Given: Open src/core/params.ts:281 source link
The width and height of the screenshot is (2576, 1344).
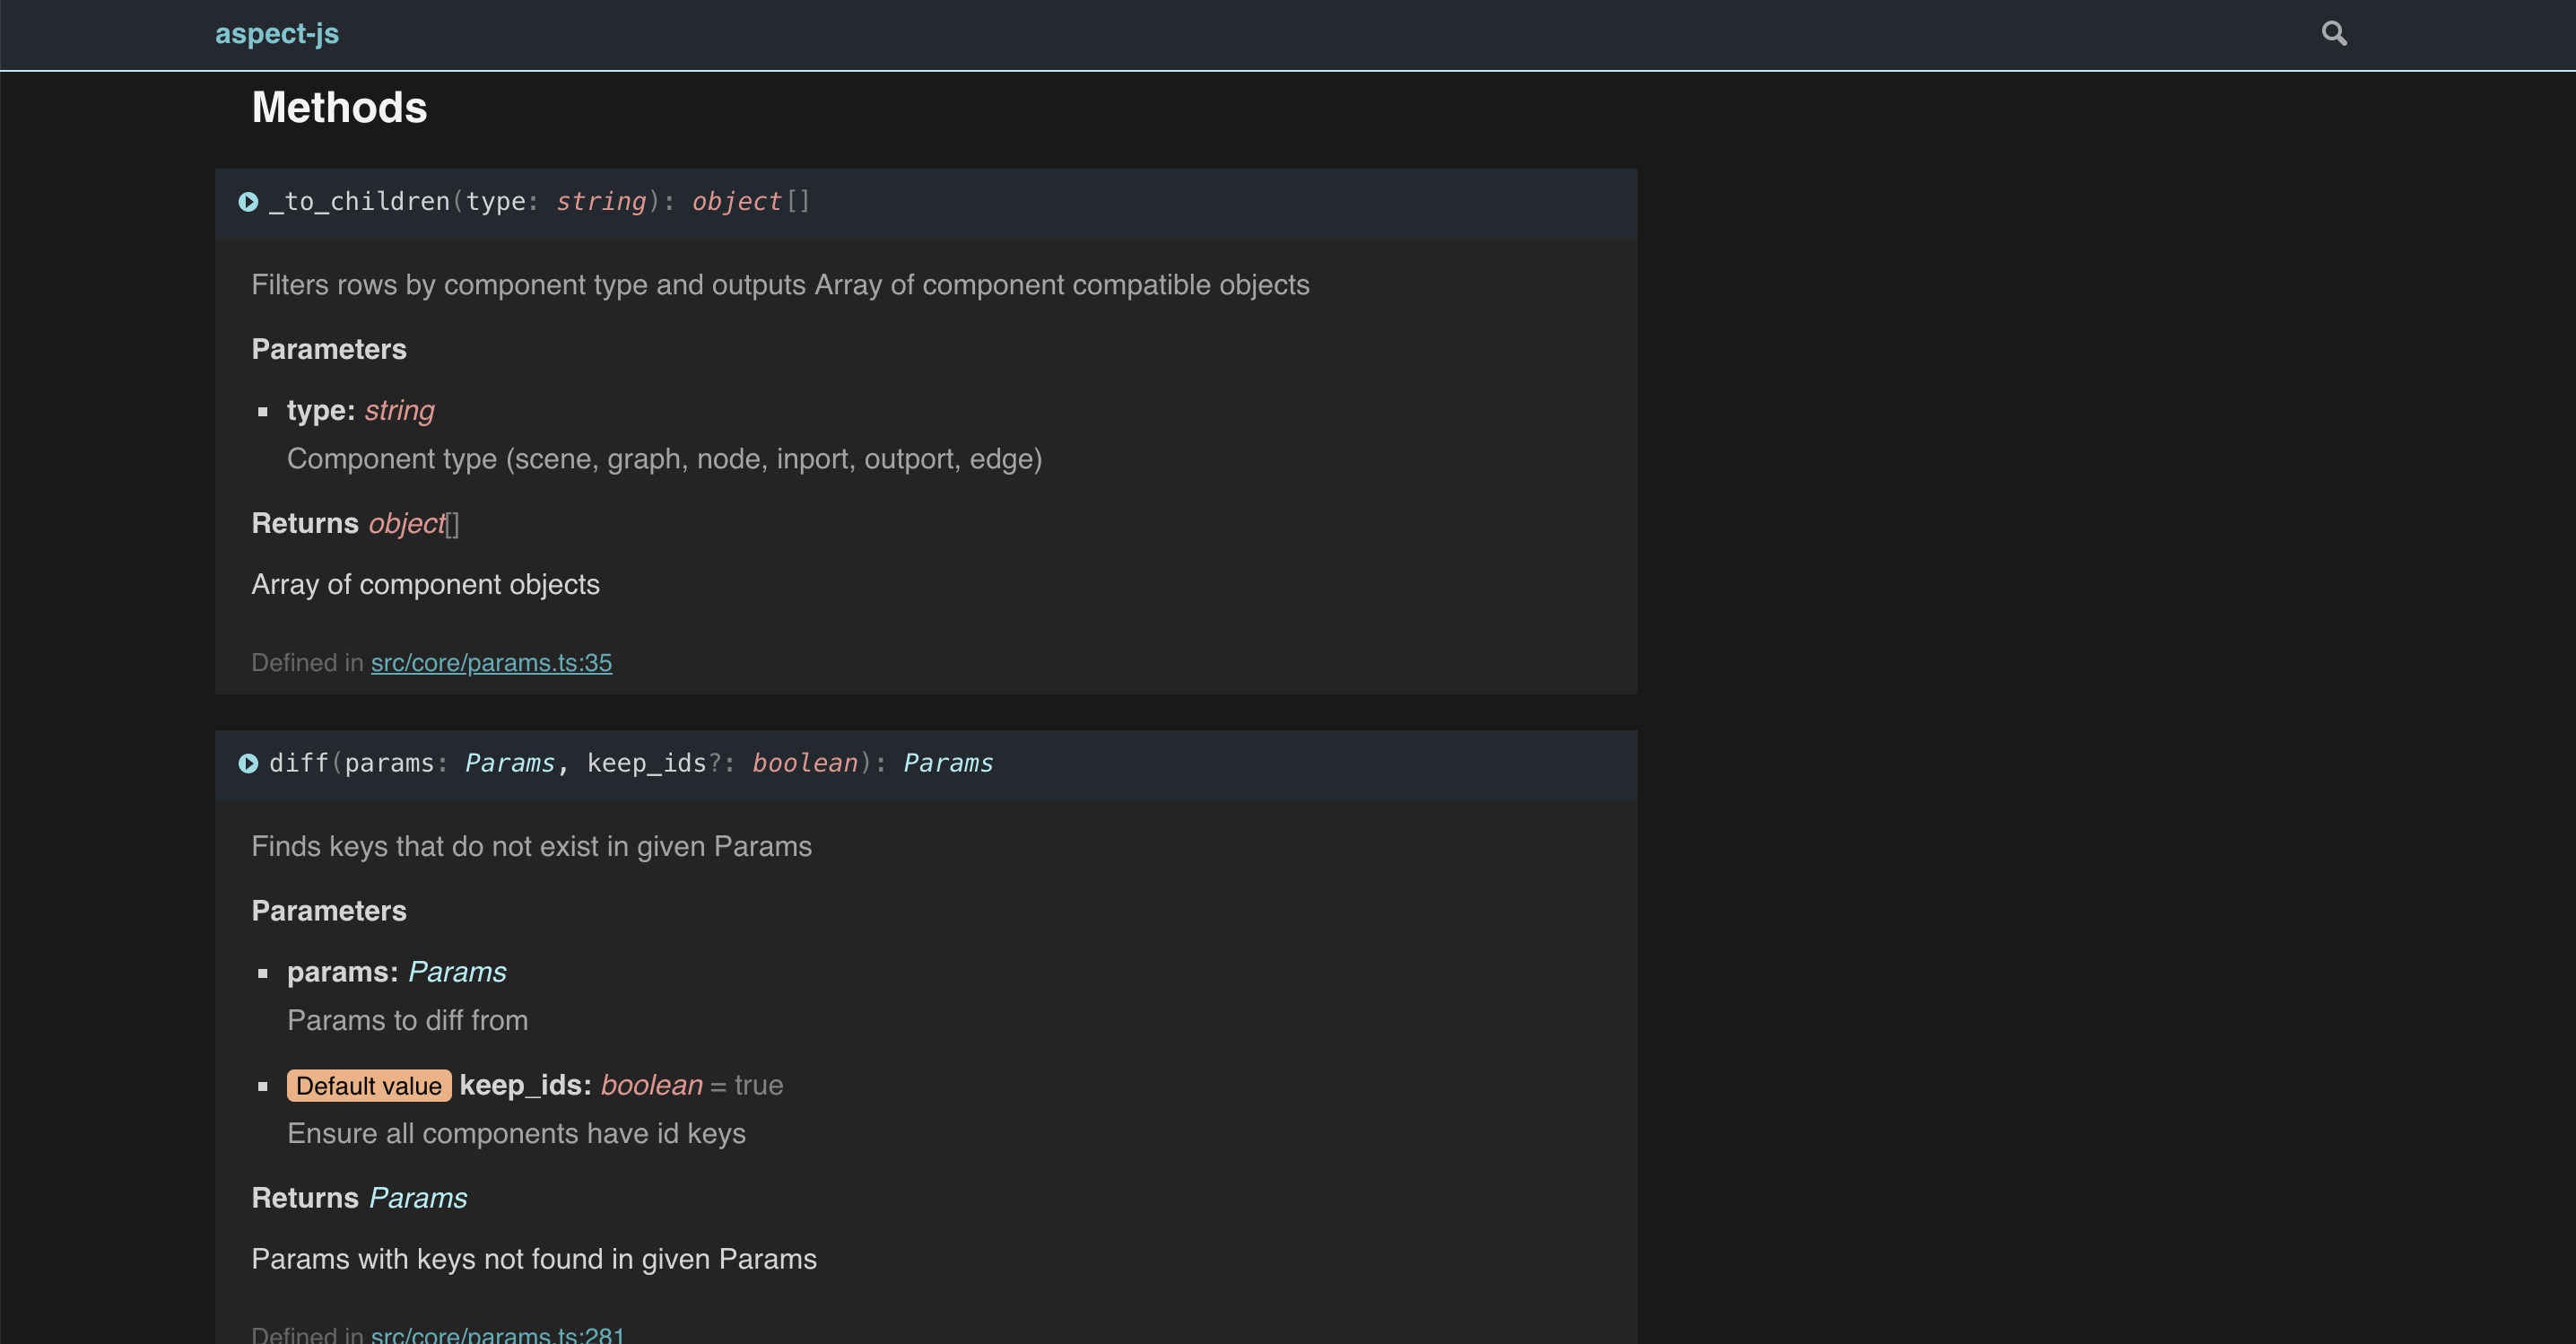Looking at the screenshot, I should tap(497, 1333).
